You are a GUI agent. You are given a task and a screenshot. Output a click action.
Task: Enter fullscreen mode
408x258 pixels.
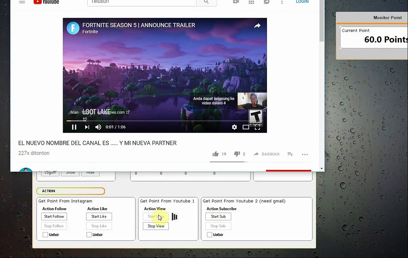(x=257, y=127)
